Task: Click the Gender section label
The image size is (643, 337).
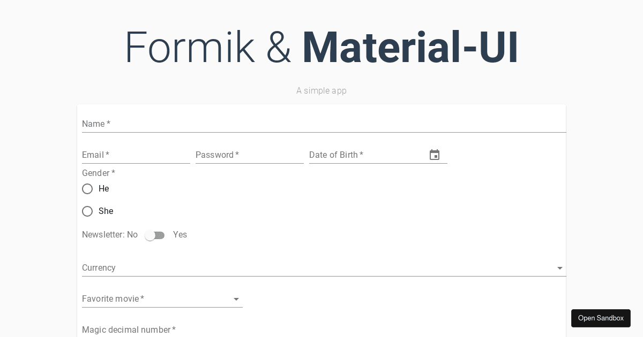Action: pos(99,173)
